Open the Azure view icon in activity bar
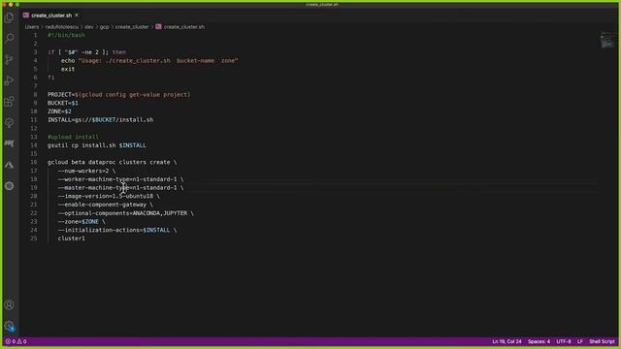621x349 pixels. (x=9, y=165)
